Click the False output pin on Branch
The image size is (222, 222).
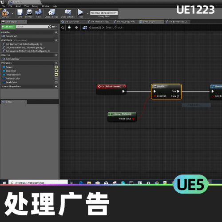coord(178,96)
